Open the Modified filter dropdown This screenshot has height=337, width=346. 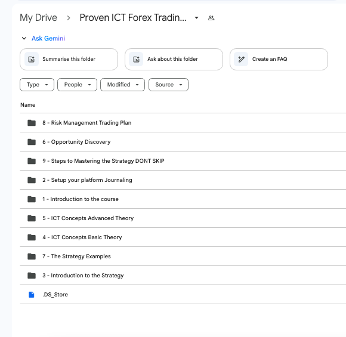[123, 85]
